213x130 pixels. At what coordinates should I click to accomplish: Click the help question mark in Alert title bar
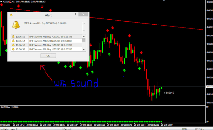75,14
